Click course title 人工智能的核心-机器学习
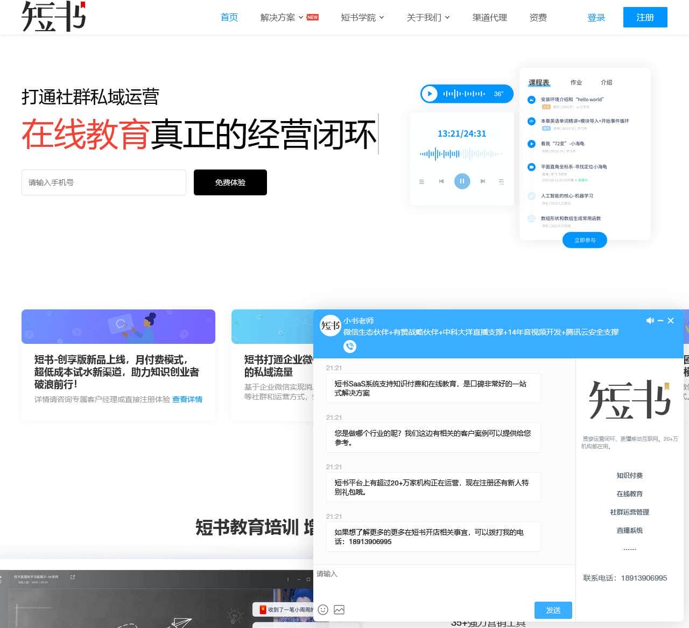Screen dimensions: 689x628 567,196
